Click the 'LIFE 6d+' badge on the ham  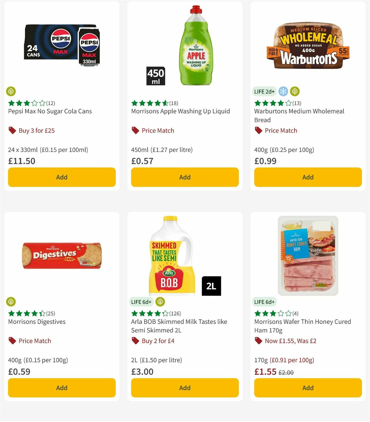pos(264,302)
